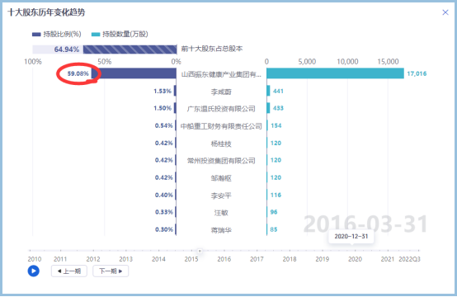Click the 0.30% ratio value
This screenshot has height=297, width=457.
(x=164, y=229)
